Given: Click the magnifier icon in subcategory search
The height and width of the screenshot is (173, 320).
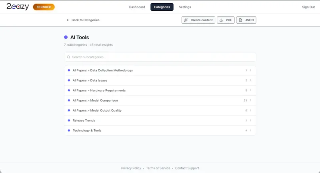Looking at the screenshot, I should pyautogui.click(x=68, y=57).
